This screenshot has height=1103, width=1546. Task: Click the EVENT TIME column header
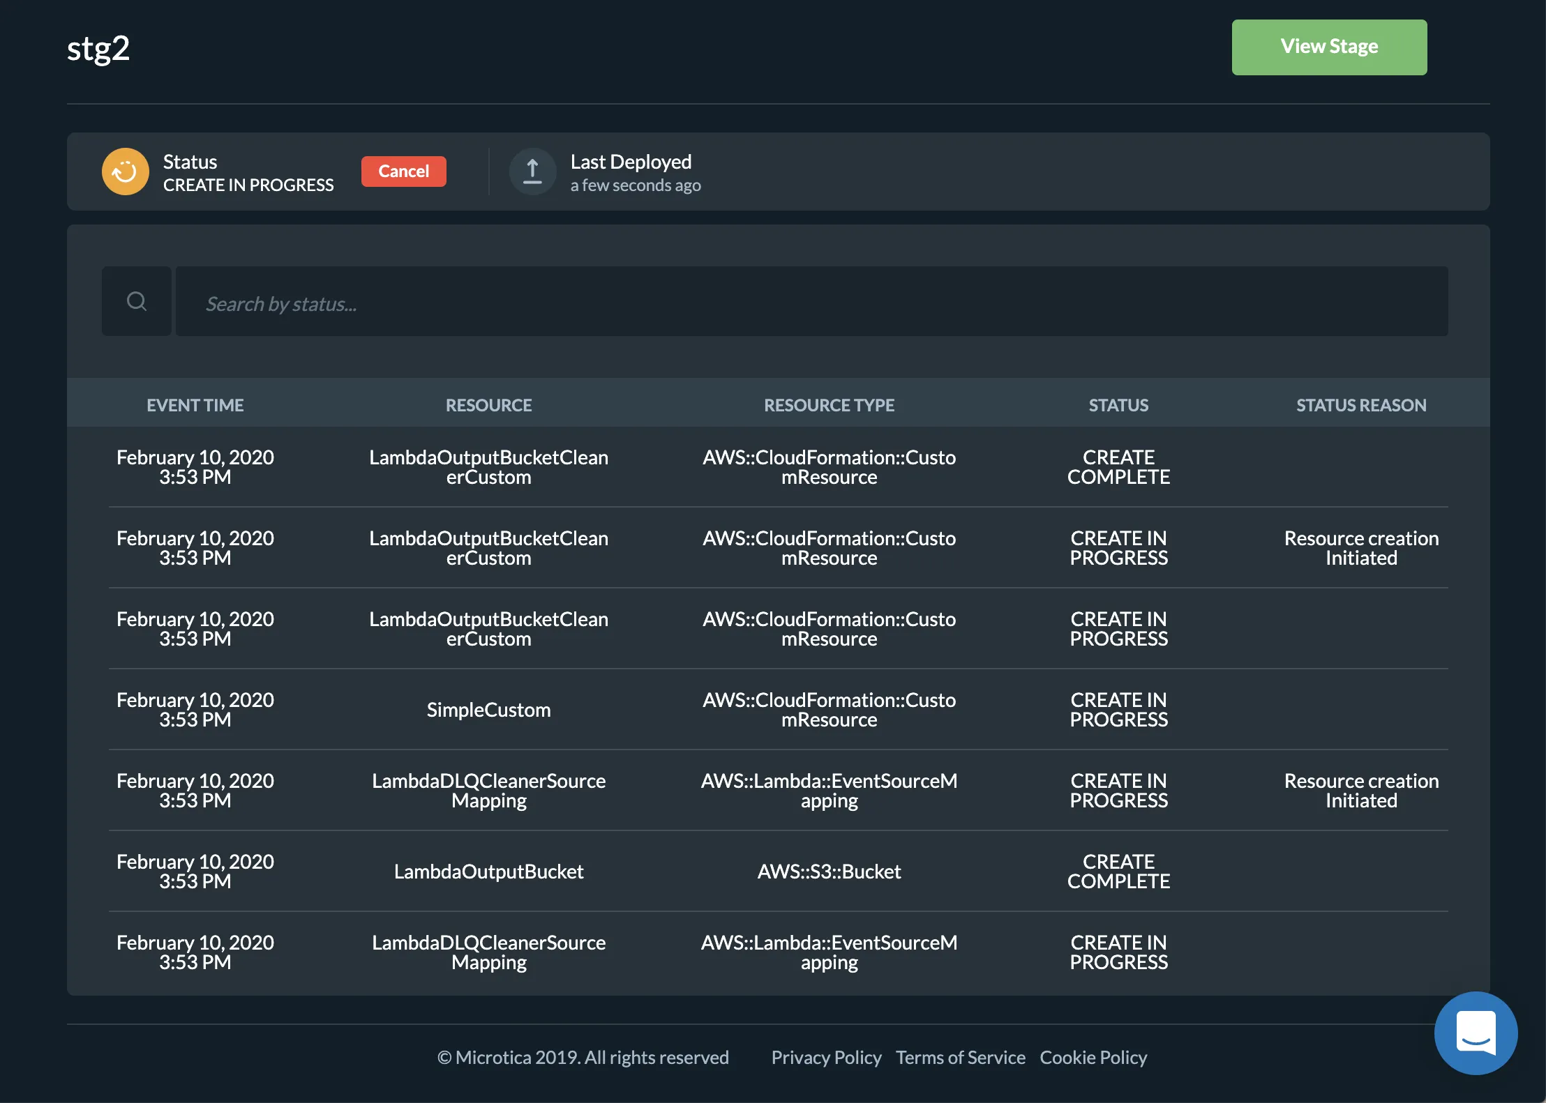tap(195, 405)
